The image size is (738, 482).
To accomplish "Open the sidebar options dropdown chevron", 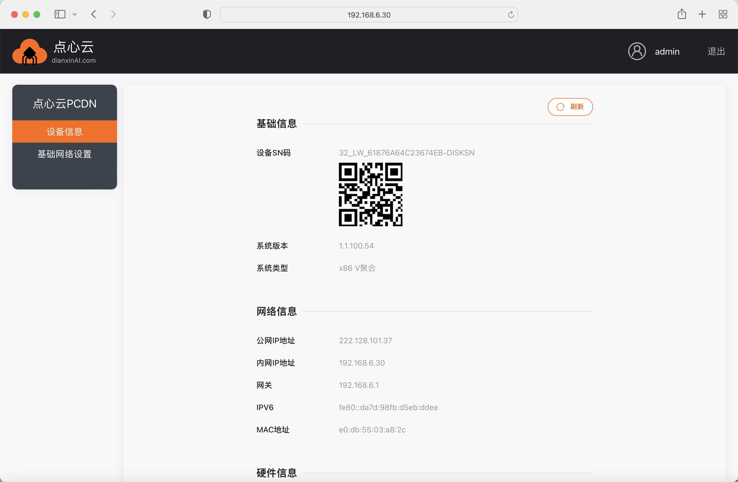I will click(75, 14).
